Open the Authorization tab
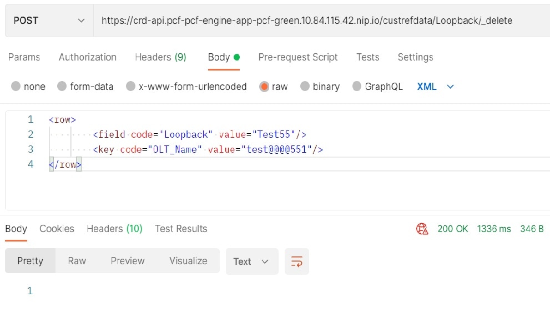Viewport: 550px width, 317px height. click(88, 57)
